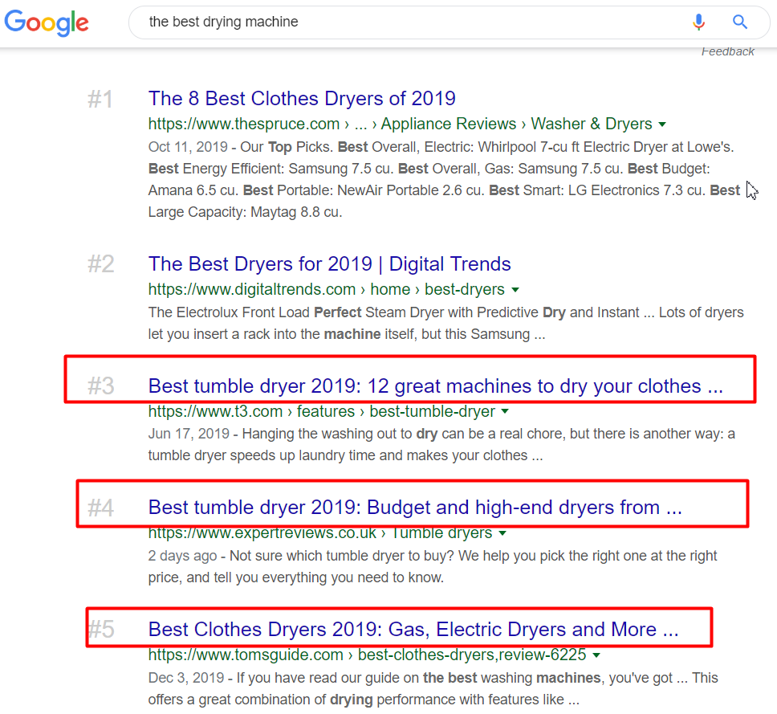The image size is (777, 714).
Task: Expand the dropdown arrow beside t3.com URL
Action: coord(505,411)
